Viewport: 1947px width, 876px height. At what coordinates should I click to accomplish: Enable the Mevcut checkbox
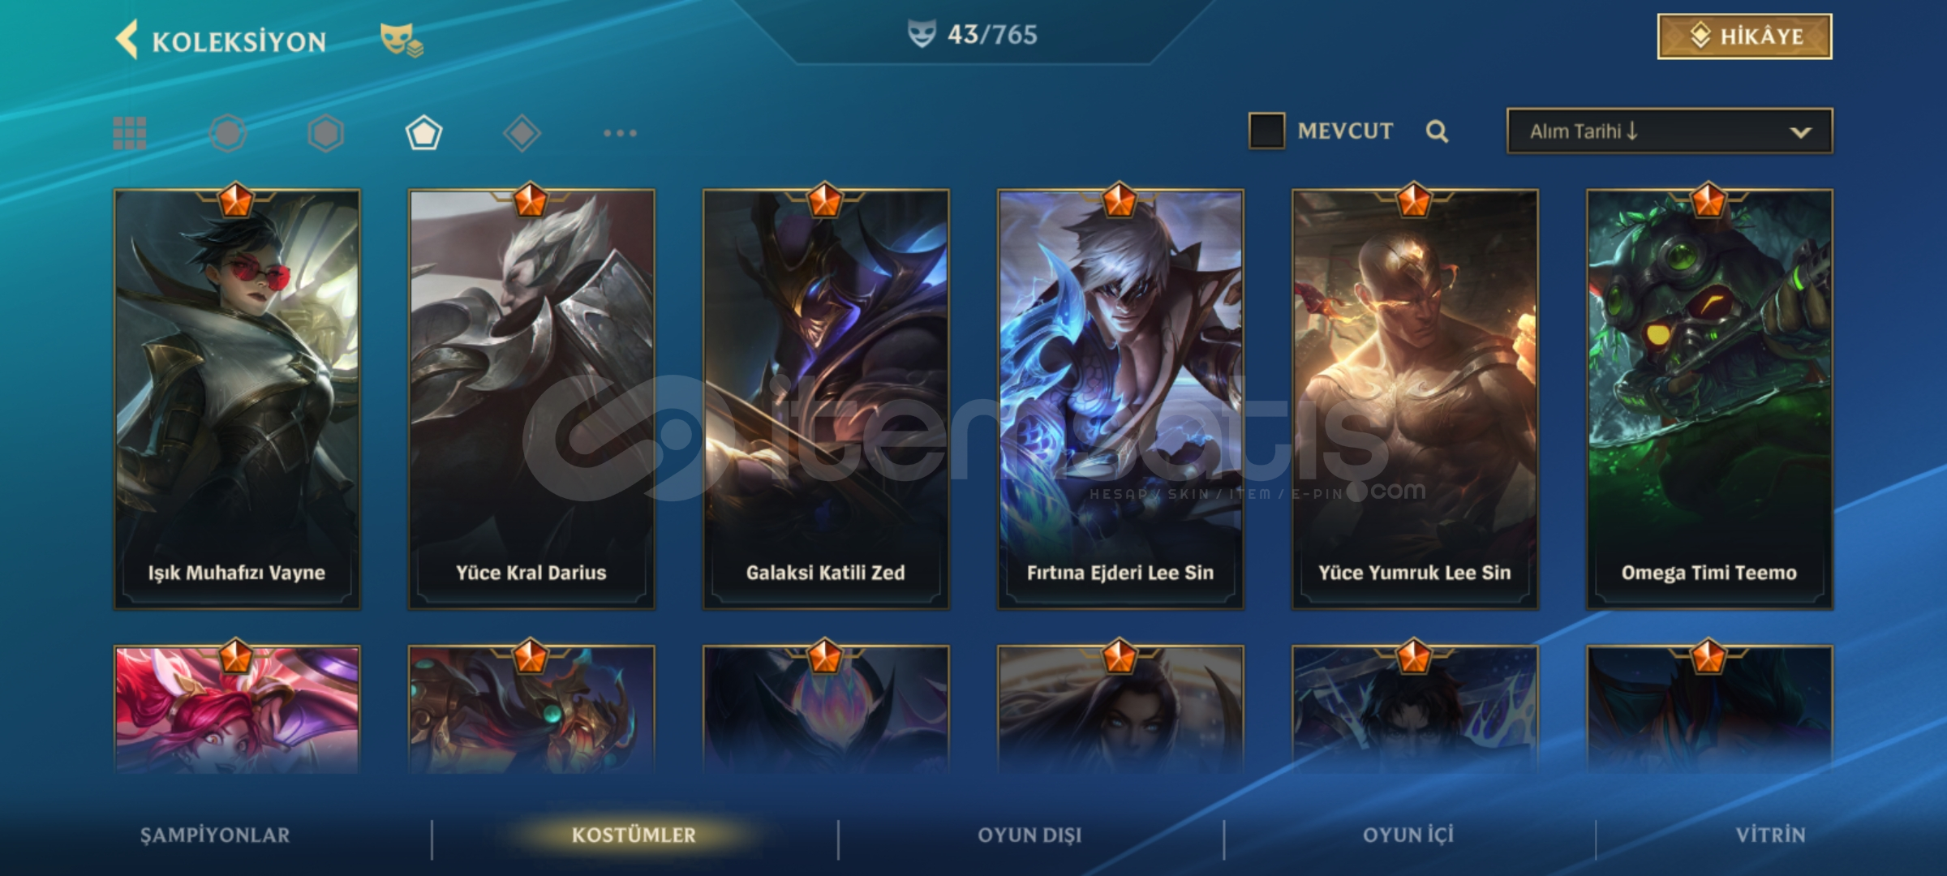[x=1266, y=131]
